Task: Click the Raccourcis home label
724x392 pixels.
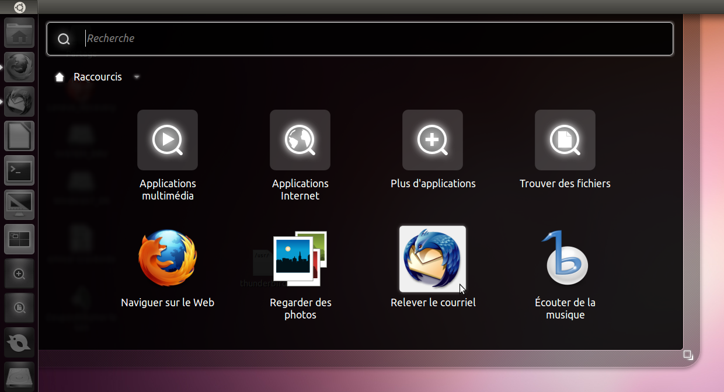Action: (x=98, y=77)
